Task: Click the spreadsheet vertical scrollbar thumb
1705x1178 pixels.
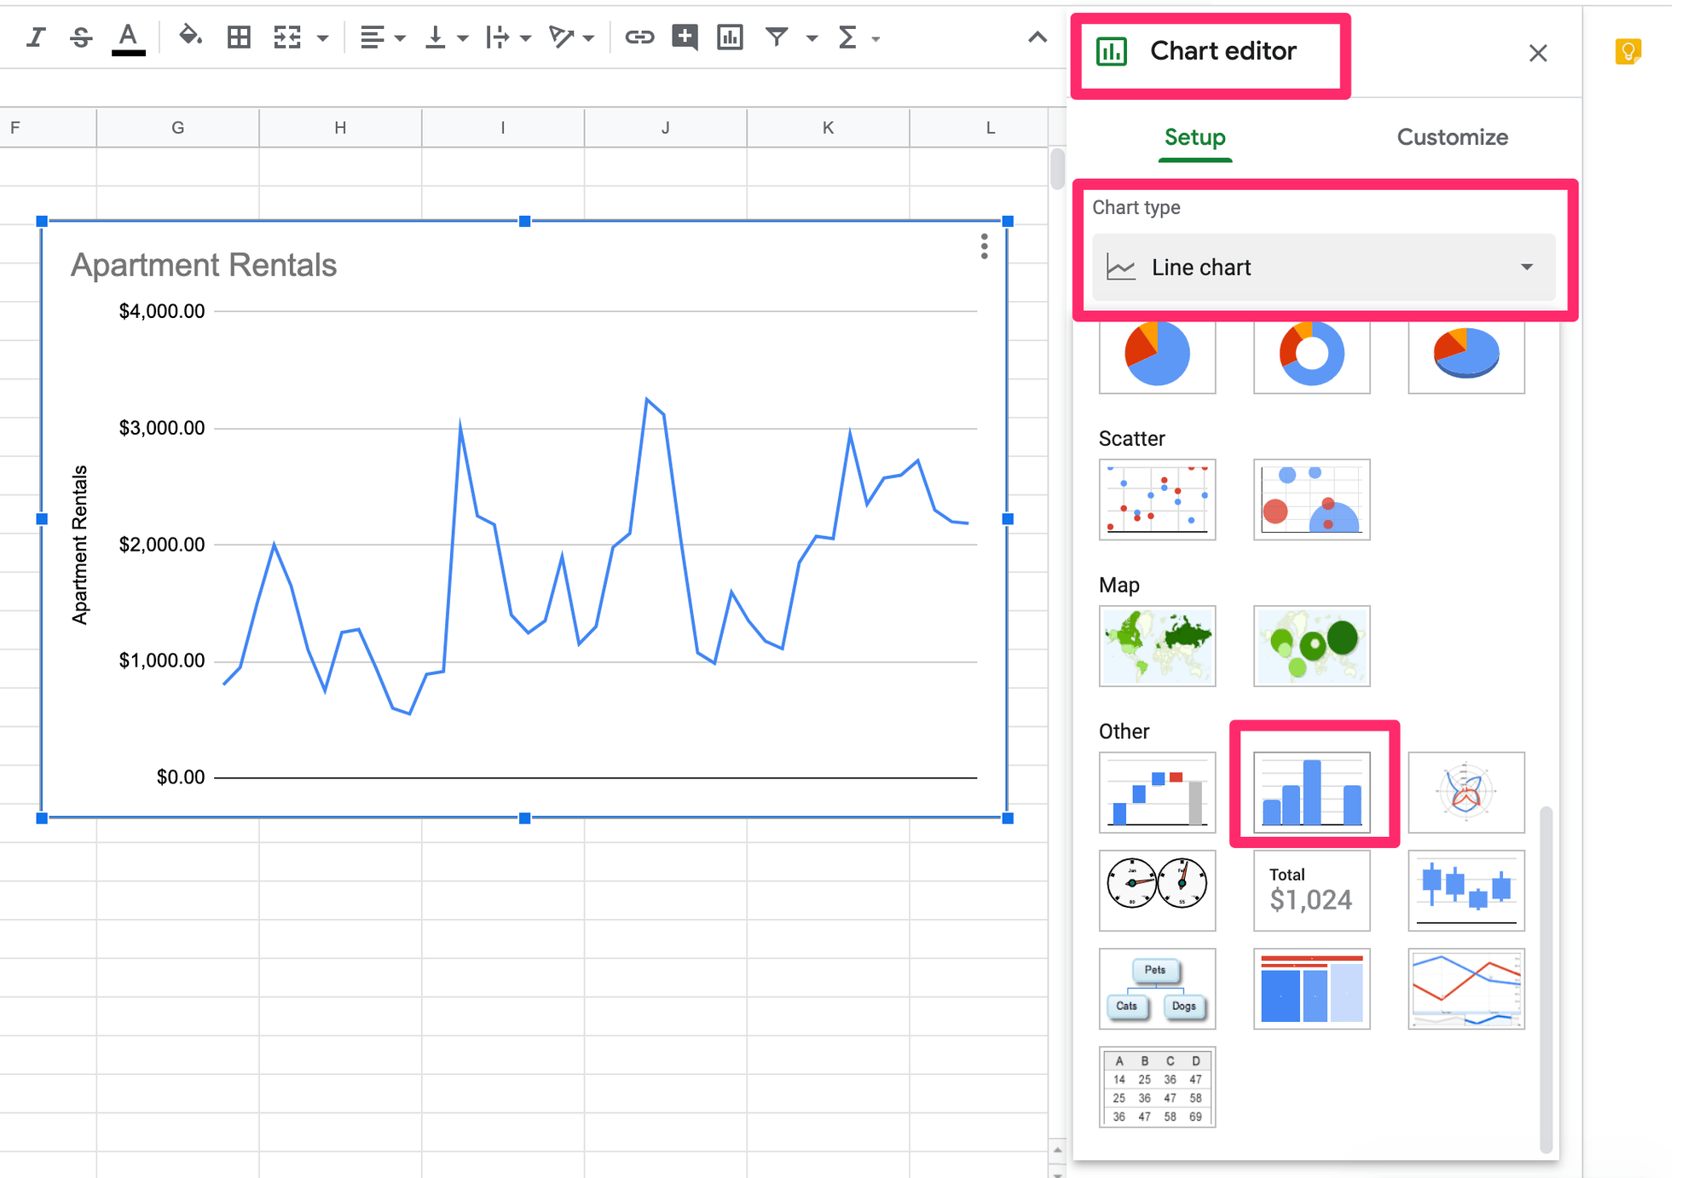Action: coord(1057,170)
